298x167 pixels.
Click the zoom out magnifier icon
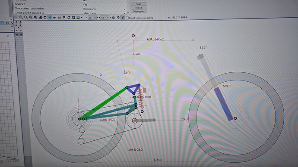click(x=25, y=17)
